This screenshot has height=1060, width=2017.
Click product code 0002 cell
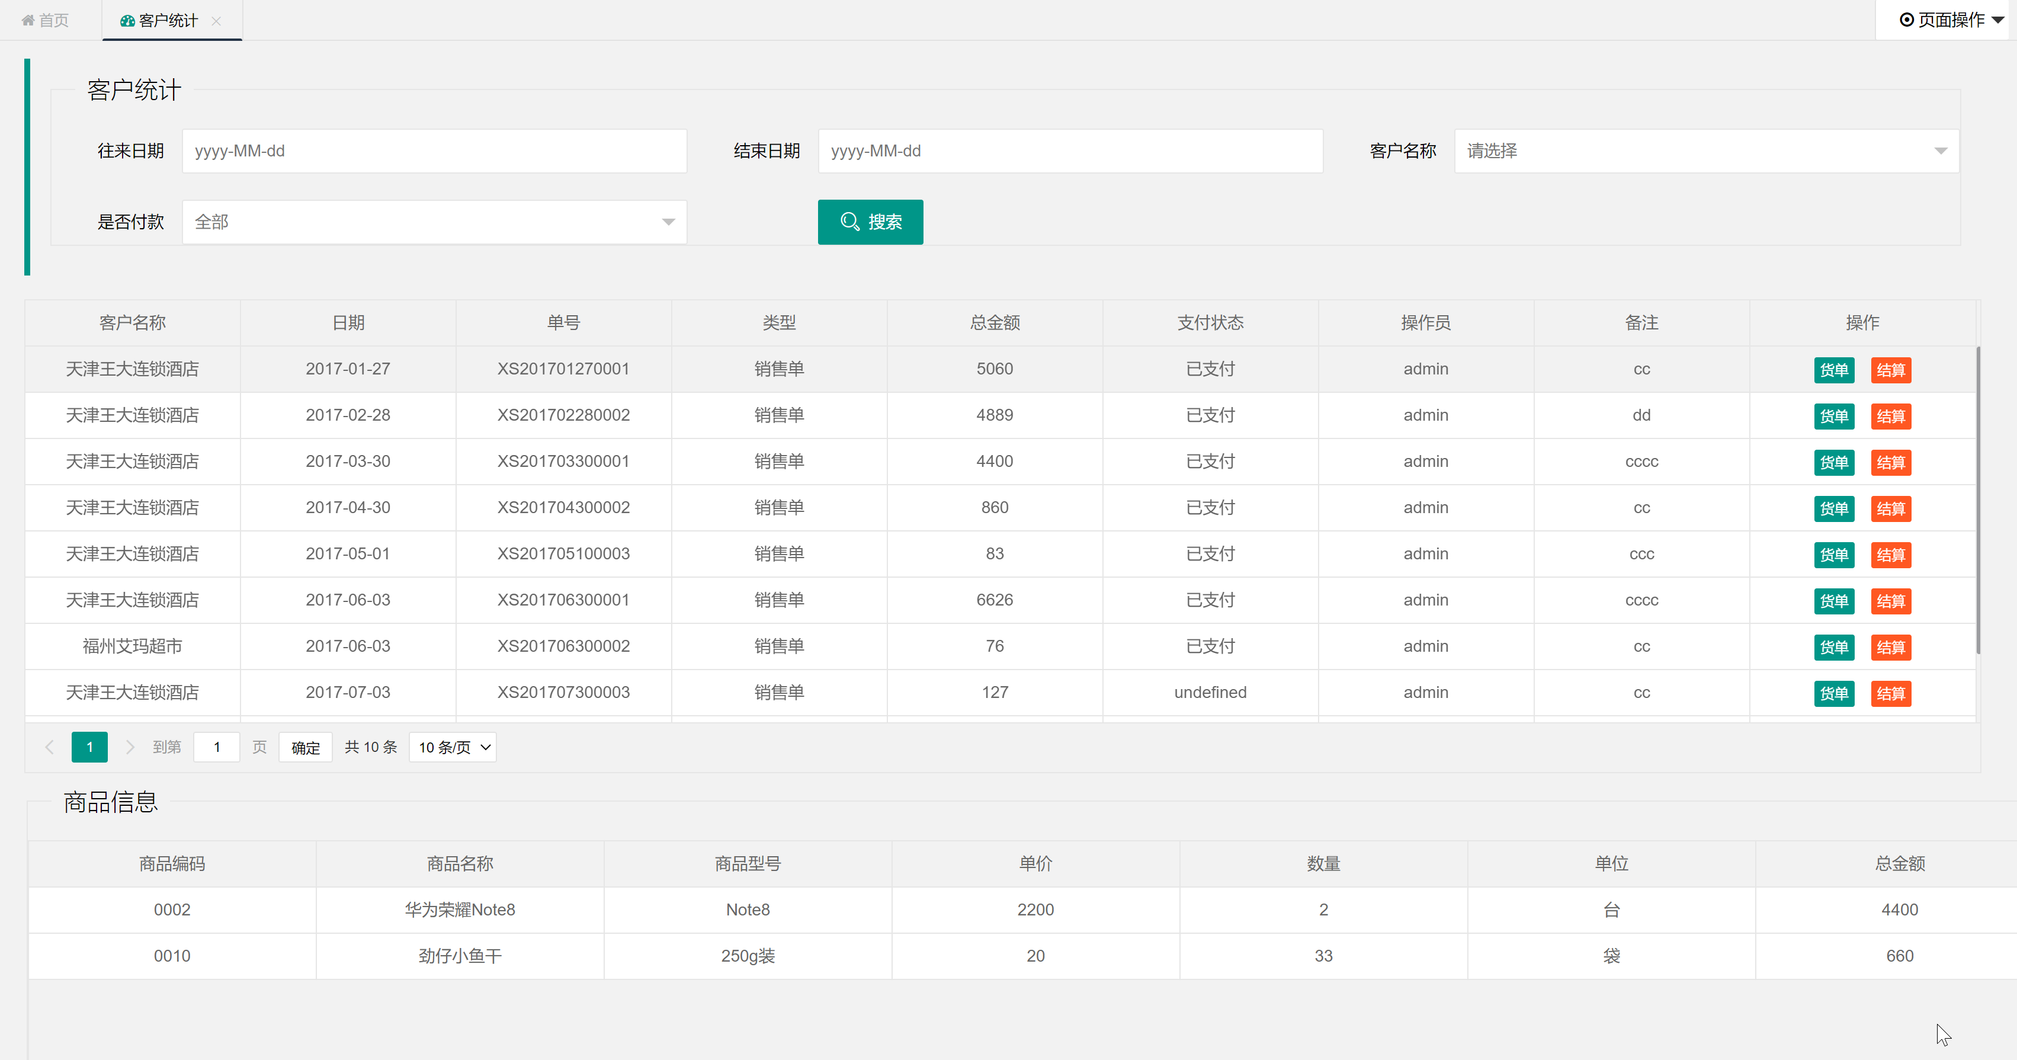point(172,910)
